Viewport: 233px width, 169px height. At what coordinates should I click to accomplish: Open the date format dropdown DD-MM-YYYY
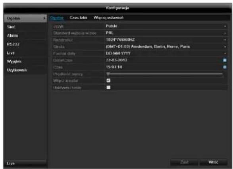[x=166, y=54]
